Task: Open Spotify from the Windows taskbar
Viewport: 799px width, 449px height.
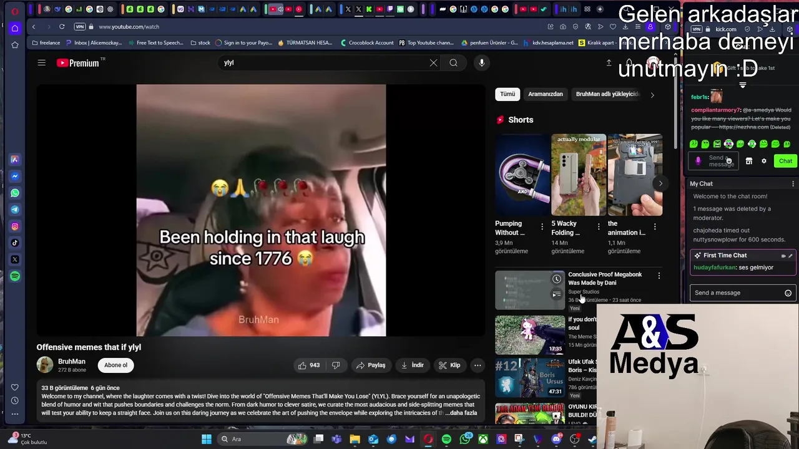Action: (446, 439)
